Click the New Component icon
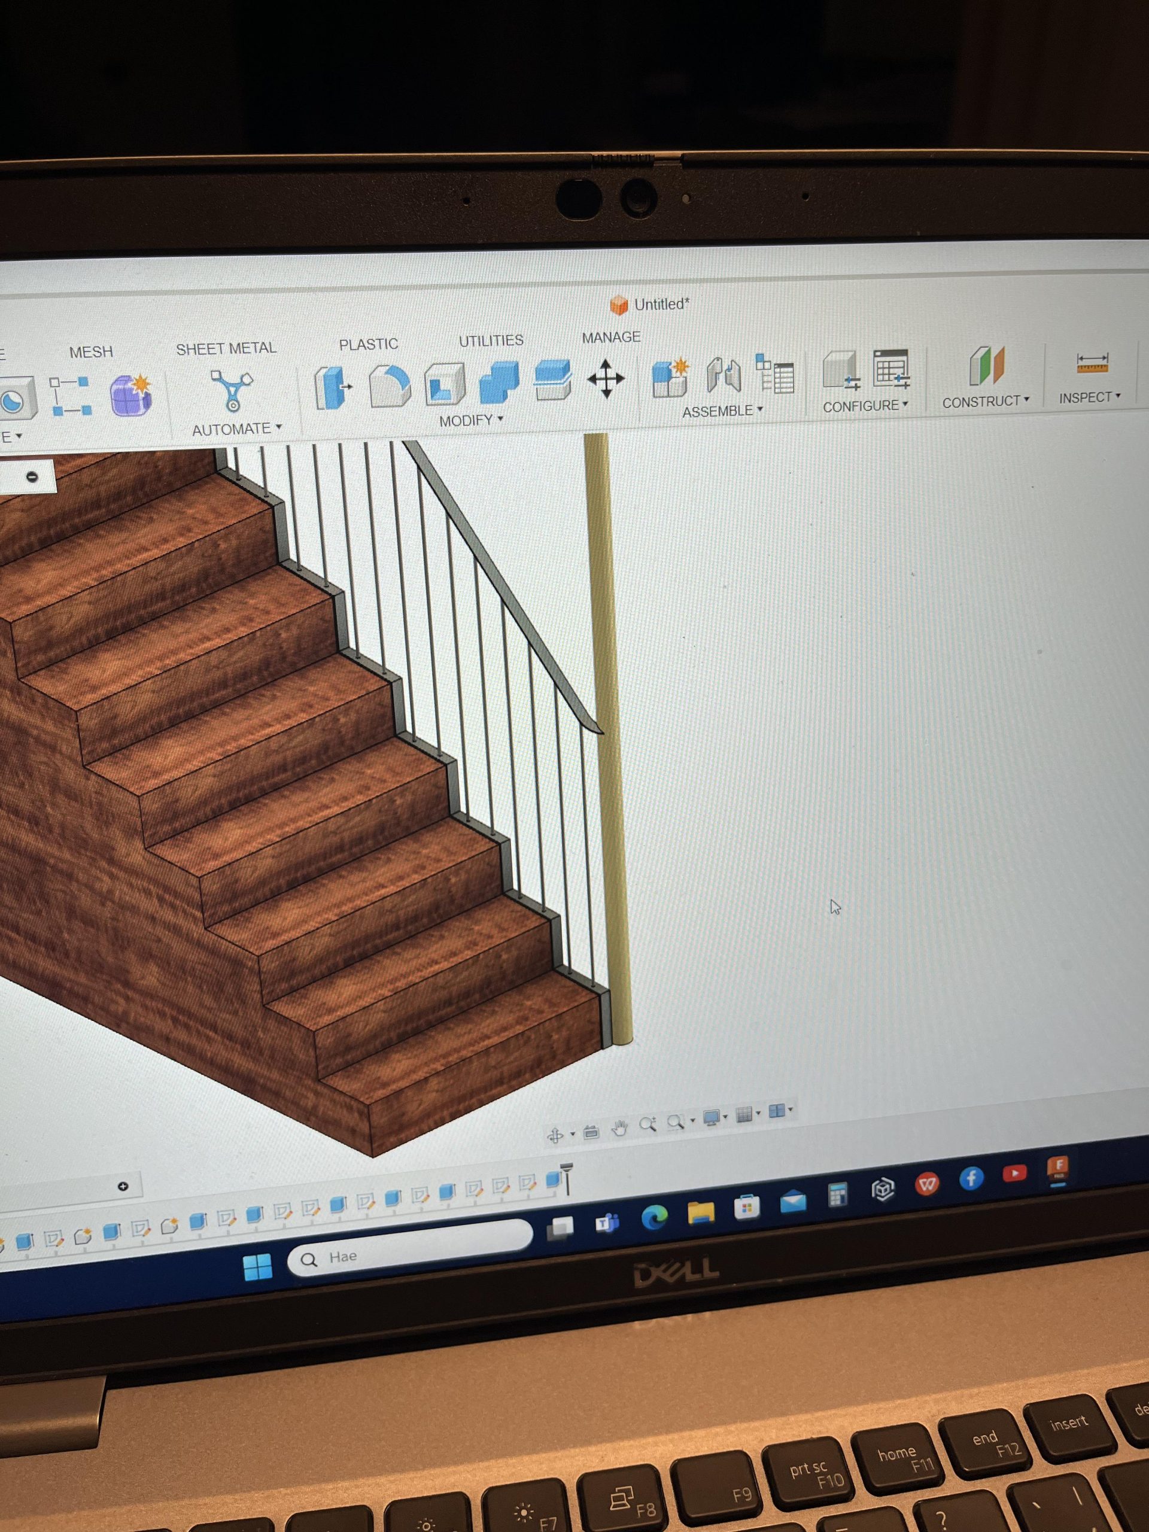 click(x=670, y=378)
